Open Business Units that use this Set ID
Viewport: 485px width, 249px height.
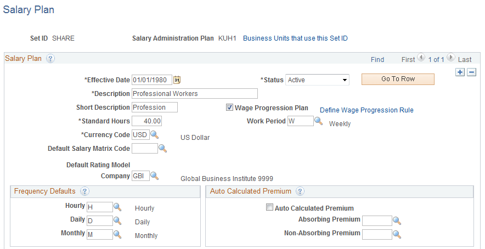tap(295, 38)
